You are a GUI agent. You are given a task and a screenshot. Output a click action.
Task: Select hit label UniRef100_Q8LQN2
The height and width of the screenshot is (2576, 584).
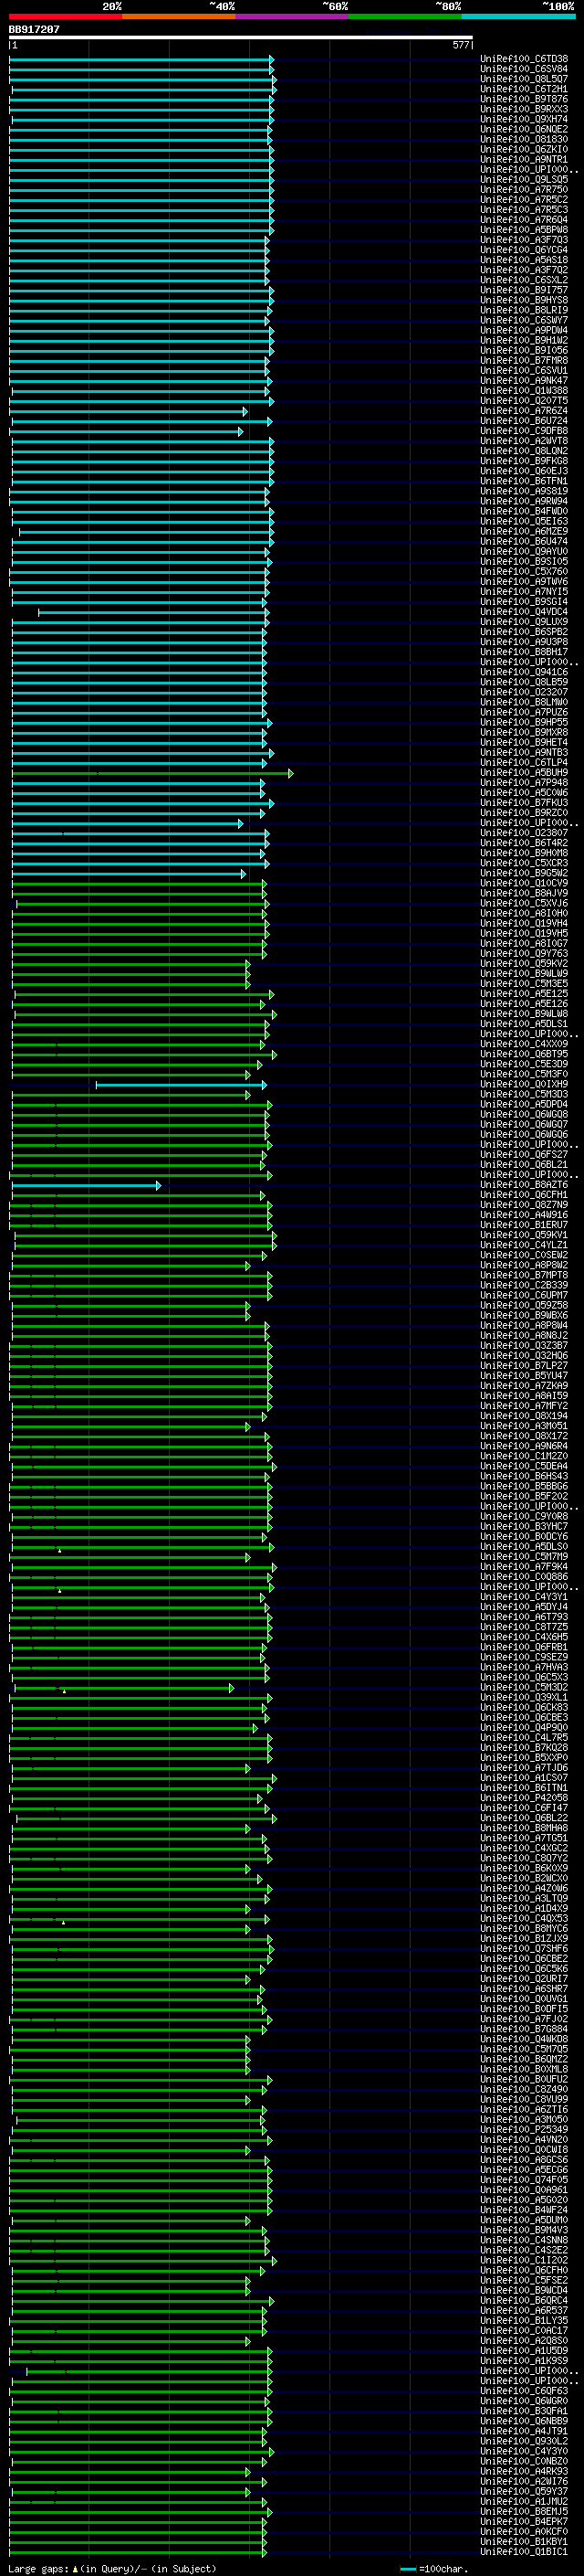(x=524, y=451)
